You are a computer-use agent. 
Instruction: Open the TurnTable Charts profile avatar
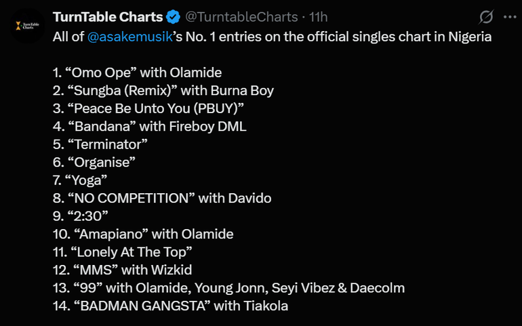27,26
